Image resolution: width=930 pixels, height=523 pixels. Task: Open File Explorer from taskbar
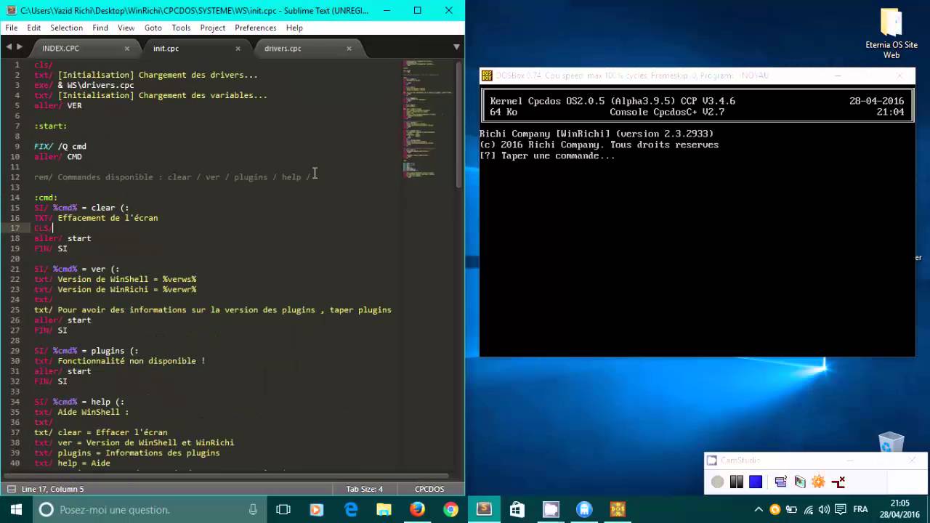[384, 509]
